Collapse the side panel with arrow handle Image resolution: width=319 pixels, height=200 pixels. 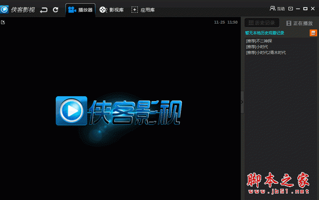(x=242, y=102)
